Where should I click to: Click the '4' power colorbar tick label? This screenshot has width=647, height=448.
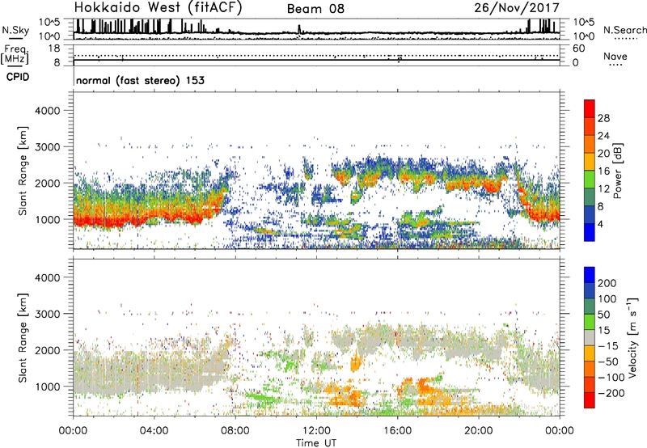pyautogui.click(x=600, y=224)
